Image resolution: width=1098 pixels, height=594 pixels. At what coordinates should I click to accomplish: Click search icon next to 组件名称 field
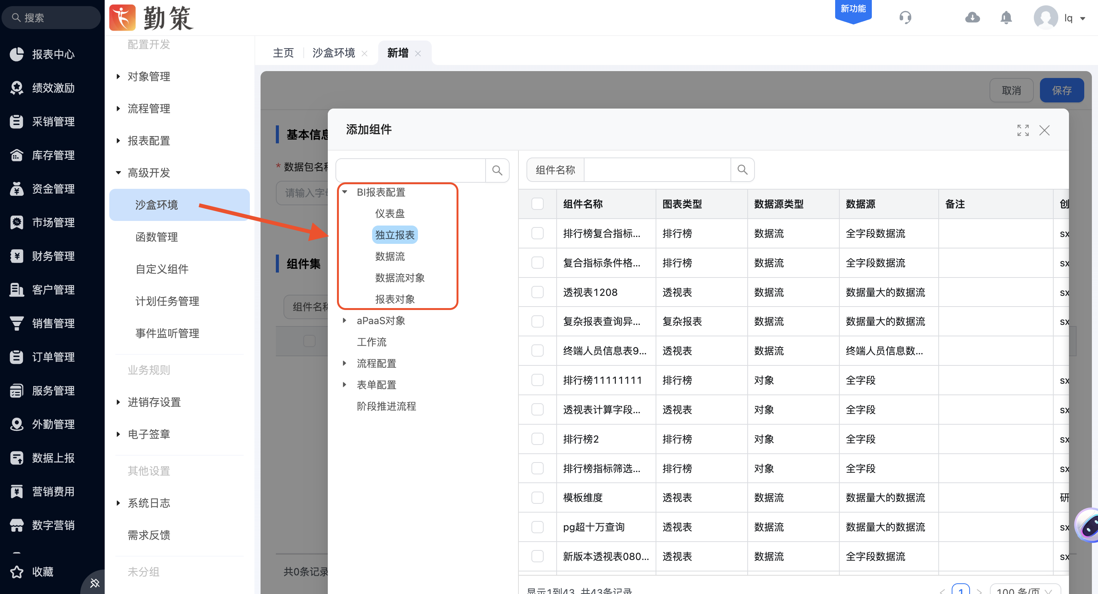coord(743,170)
